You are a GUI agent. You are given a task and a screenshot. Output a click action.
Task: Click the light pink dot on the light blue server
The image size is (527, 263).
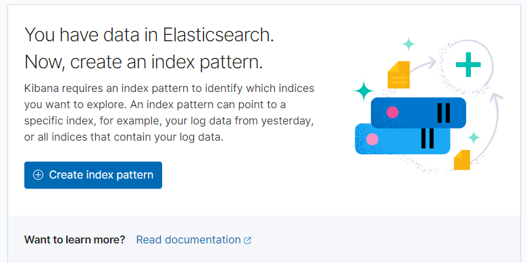372,139
